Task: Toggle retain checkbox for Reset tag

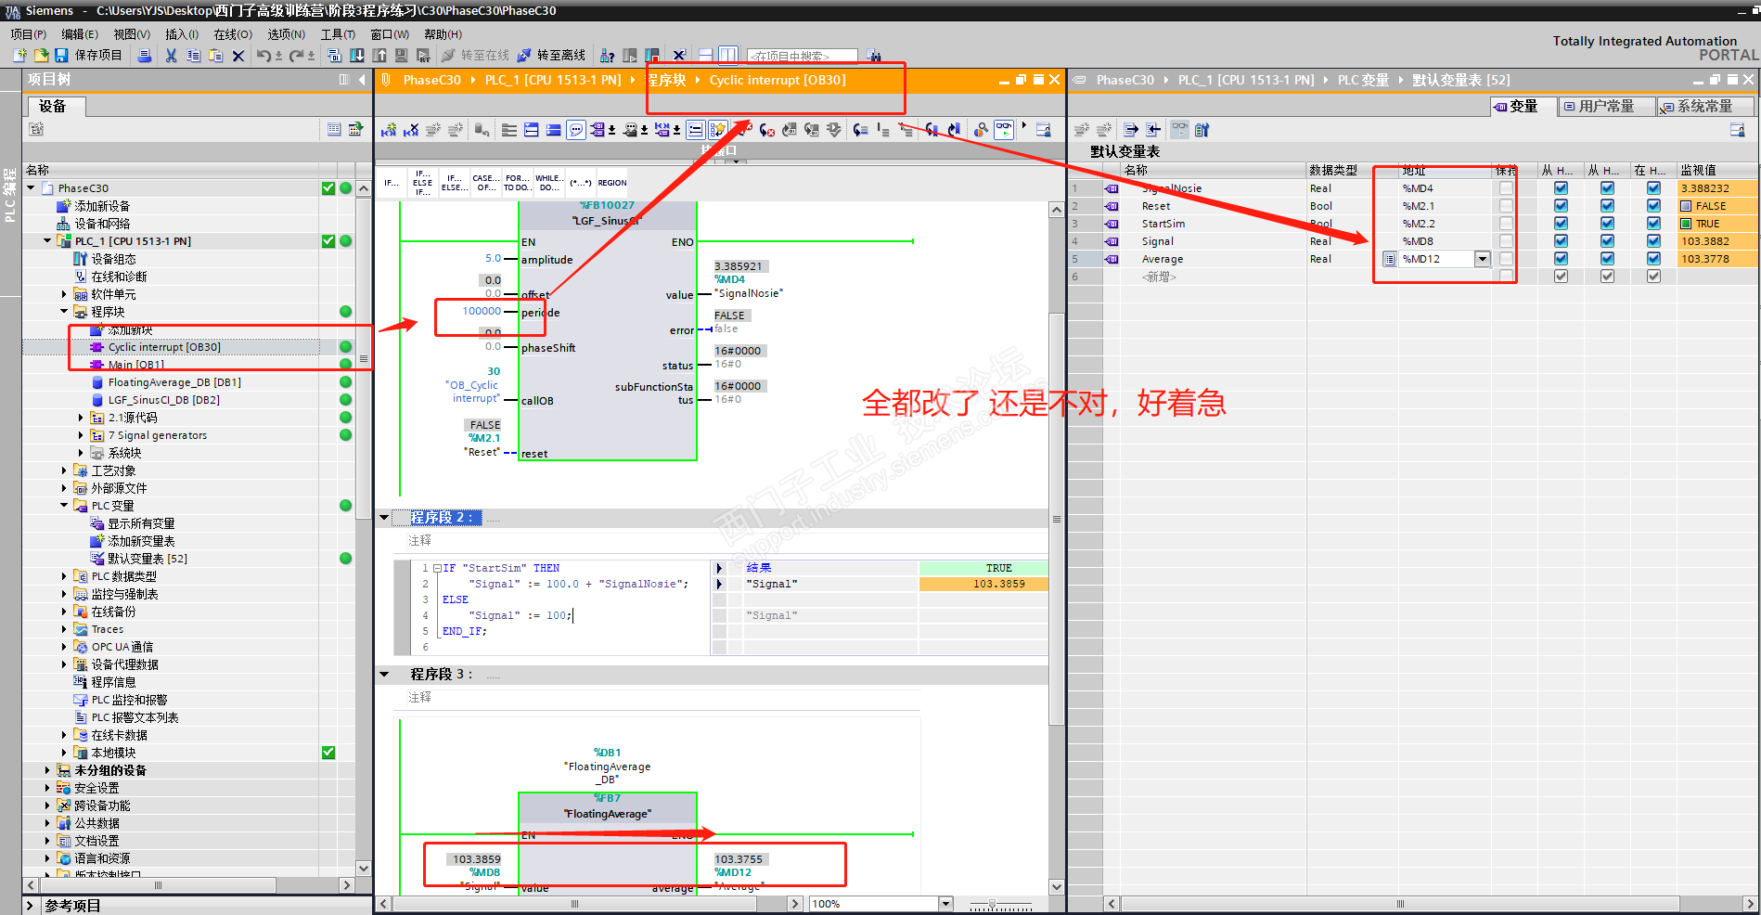Action: pyautogui.click(x=1506, y=206)
